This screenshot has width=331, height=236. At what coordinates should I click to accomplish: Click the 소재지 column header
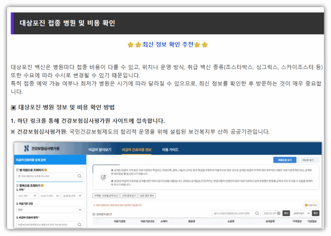(164, 221)
